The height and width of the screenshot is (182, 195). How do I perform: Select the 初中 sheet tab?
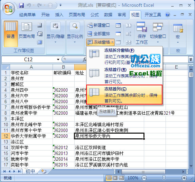point(30,172)
